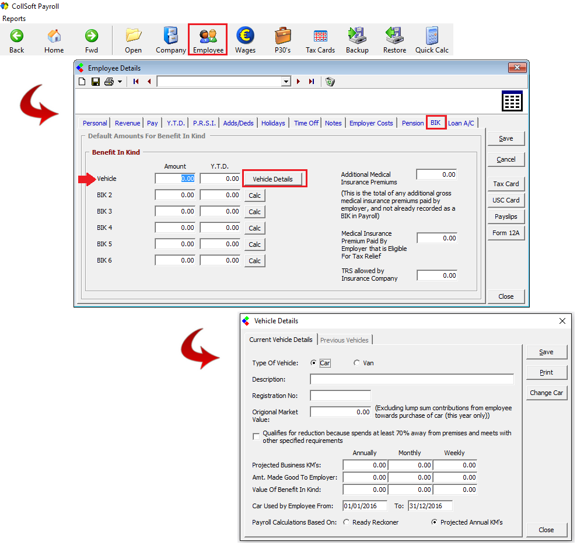Open the P30's briefcase icon
Image resolution: width=577 pixels, height=545 pixels.
point(283,40)
